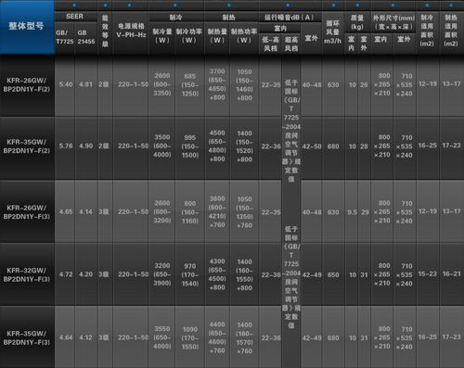The width and height of the screenshot is (464, 368).
Task: Select the KFR-26GW/BP2DN1Y-F(2) model row
Action: (232, 86)
